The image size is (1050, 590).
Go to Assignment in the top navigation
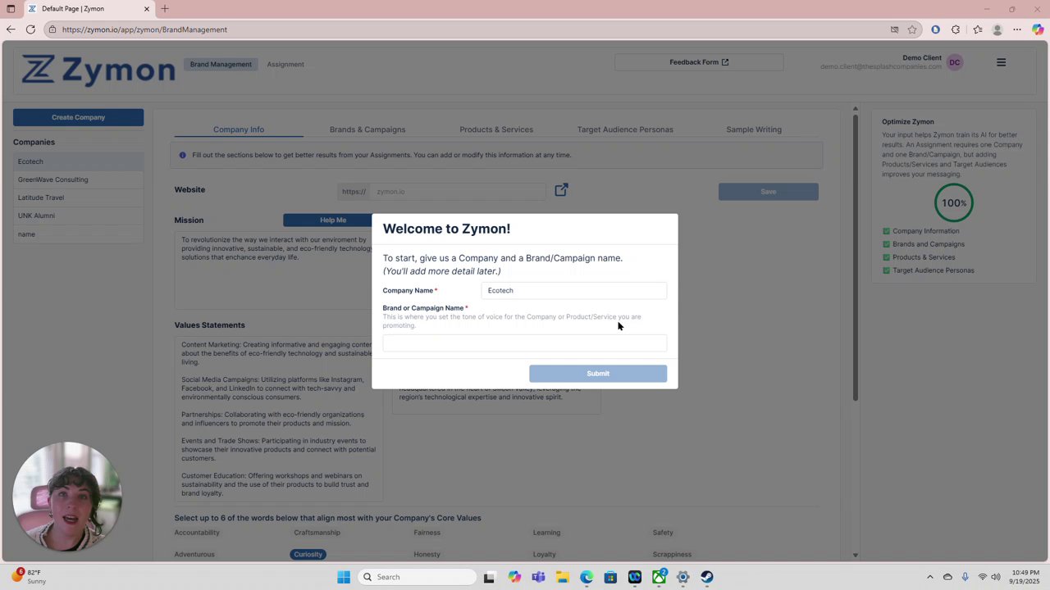point(285,64)
